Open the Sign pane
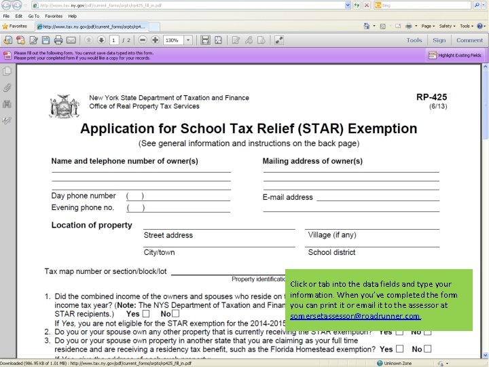 pyautogui.click(x=439, y=40)
